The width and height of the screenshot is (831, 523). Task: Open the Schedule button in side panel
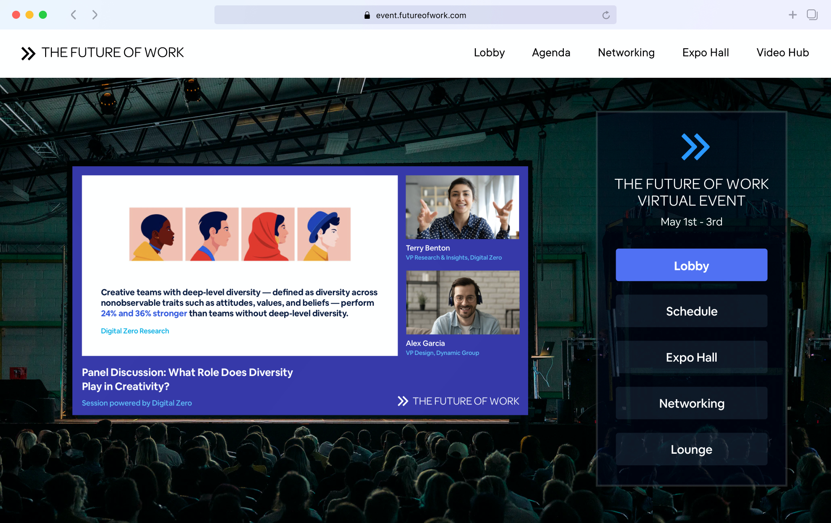[x=691, y=311]
